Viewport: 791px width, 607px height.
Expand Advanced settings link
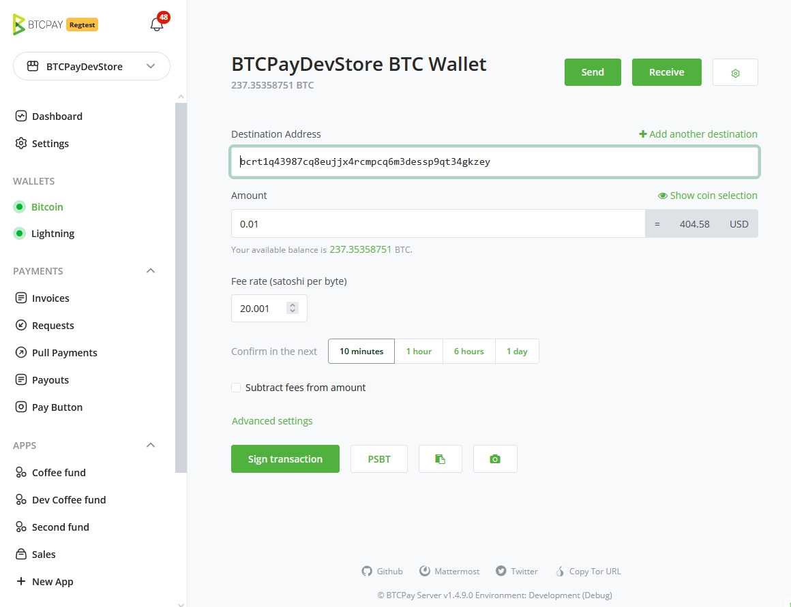click(x=272, y=421)
